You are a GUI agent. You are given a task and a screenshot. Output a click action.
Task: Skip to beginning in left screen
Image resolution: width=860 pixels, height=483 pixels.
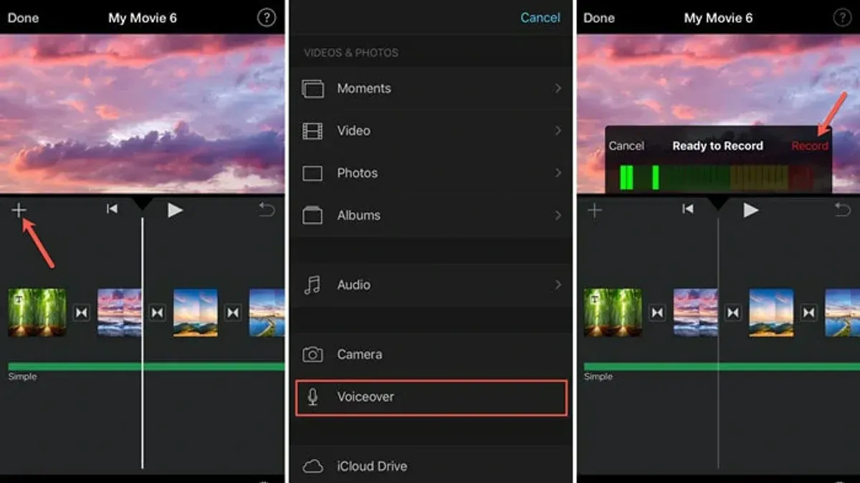click(x=113, y=209)
